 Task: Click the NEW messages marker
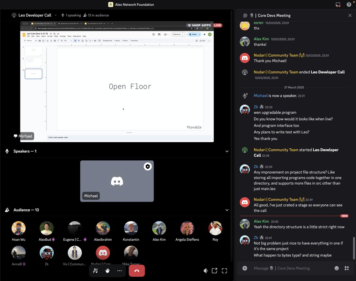(x=344, y=216)
